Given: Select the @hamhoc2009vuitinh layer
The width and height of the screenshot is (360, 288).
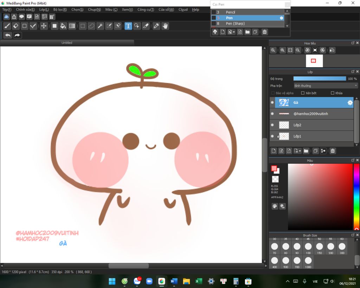Looking at the screenshot, I should (x=311, y=114).
